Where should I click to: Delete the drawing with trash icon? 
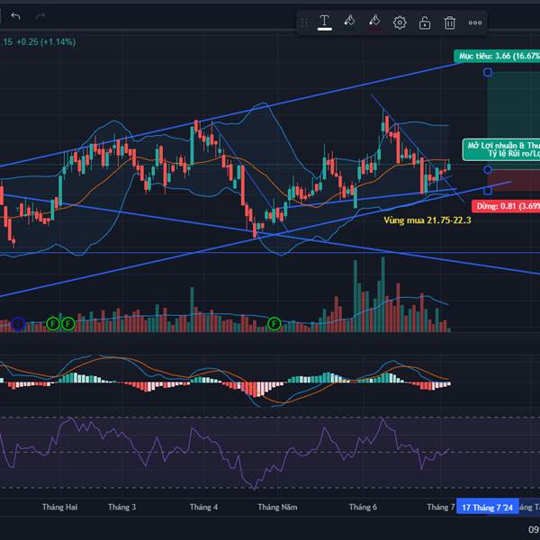coord(450,22)
